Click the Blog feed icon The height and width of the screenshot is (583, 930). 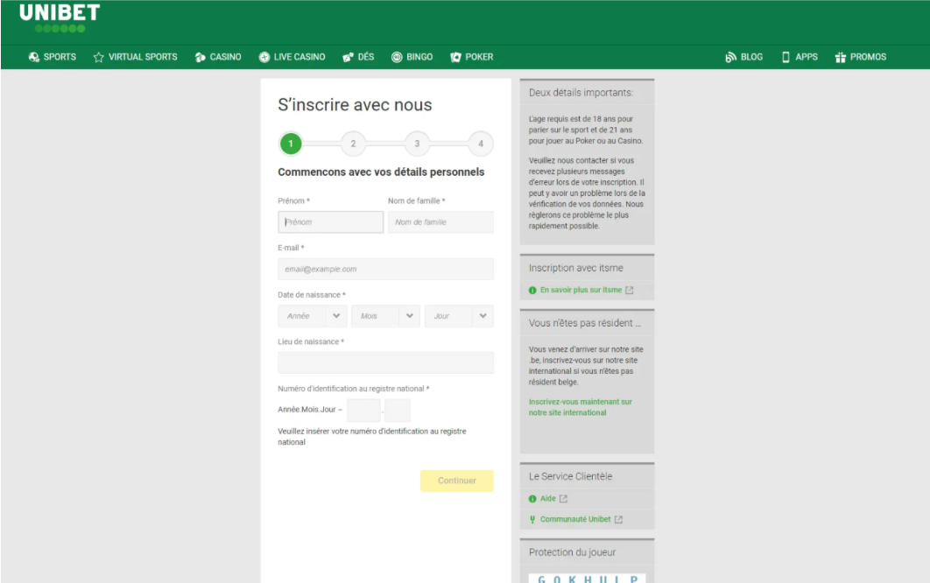point(730,57)
